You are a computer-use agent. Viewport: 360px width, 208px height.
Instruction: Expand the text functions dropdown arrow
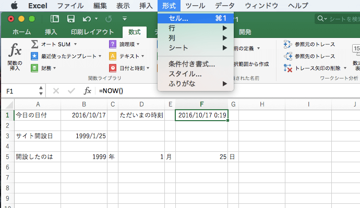143,56
